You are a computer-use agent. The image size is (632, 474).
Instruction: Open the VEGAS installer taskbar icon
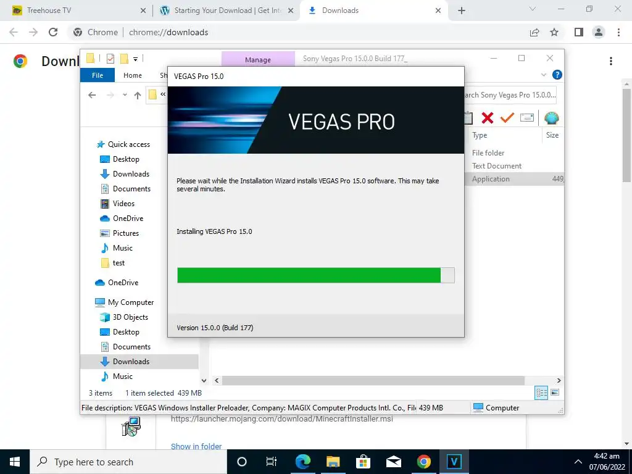[454, 462]
